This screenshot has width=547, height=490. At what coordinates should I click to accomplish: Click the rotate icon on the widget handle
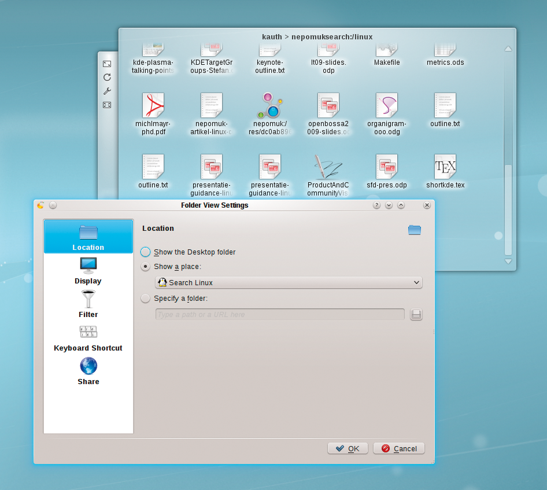(107, 77)
